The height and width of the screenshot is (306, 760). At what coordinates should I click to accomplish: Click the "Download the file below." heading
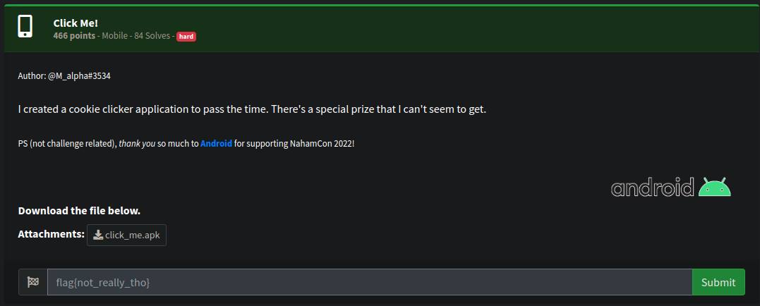(79, 211)
